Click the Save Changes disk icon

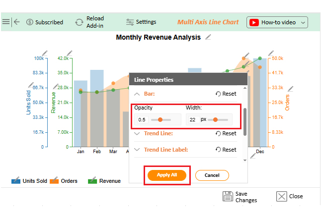click(x=228, y=196)
